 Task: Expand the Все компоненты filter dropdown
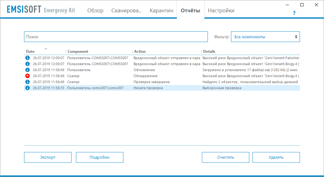pyautogui.click(x=265, y=37)
